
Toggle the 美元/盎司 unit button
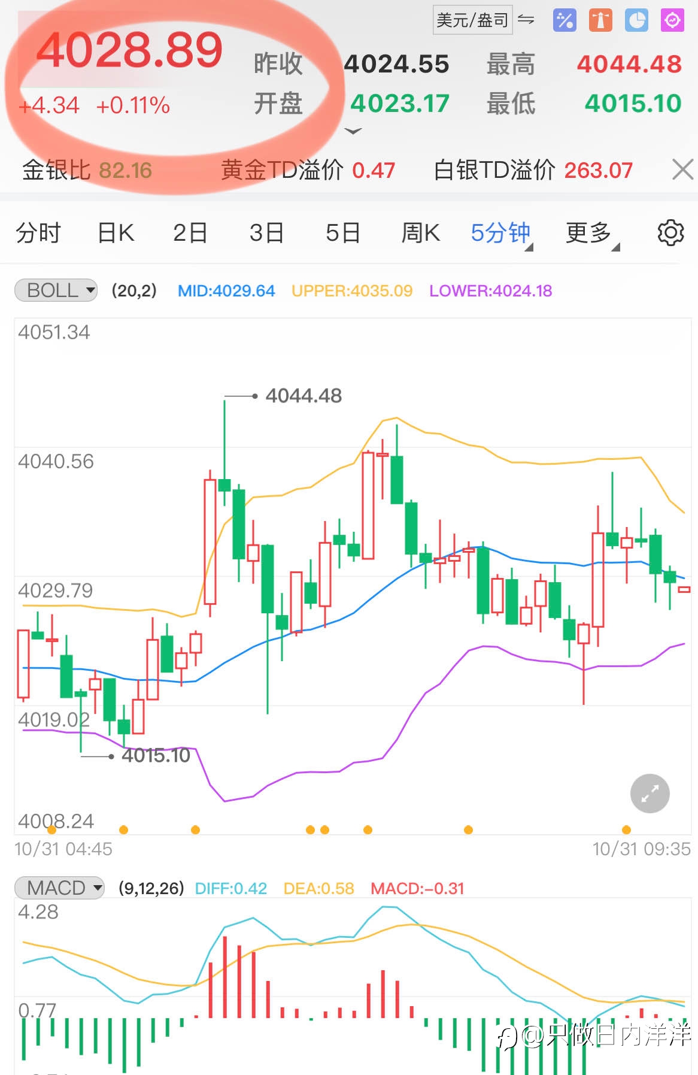coord(472,20)
